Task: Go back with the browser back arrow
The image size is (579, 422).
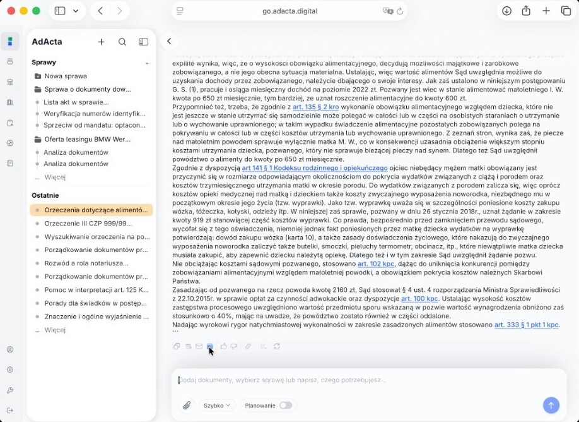Action: (100, 11)
